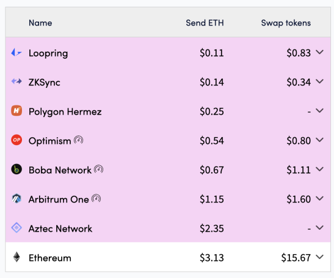Expand the ZKSync row details
Viewport: 334px width, 278px height.
pos(319,81)
